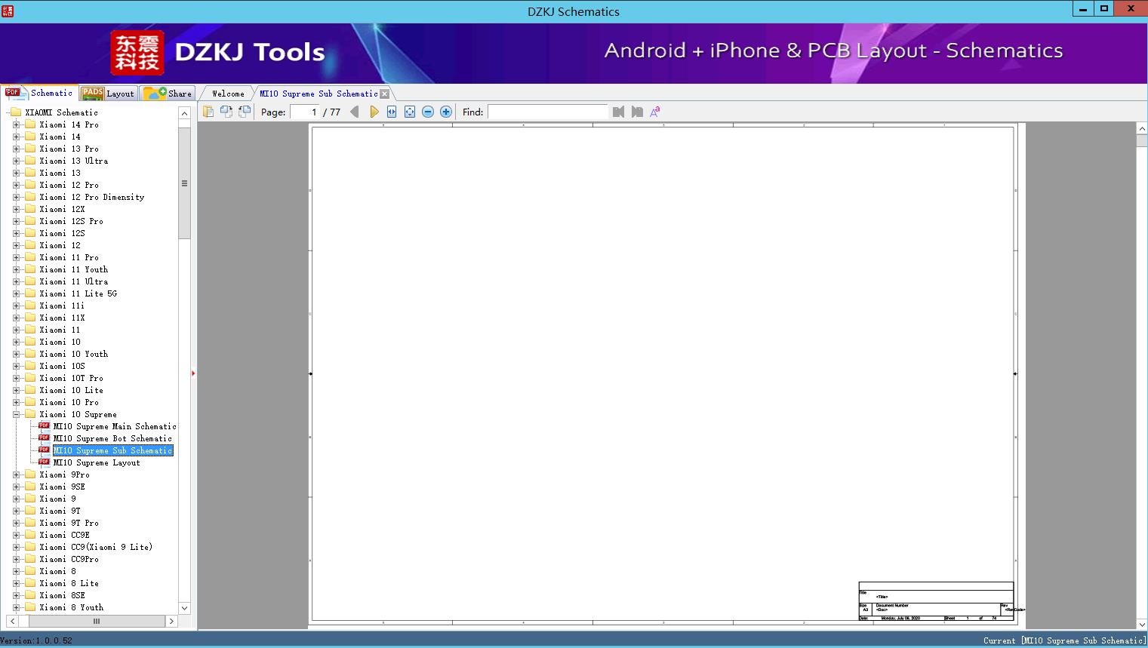This screenshot has height=648, width=1148.
Task: Click document viewer scroll down arrow
Action: 1142,624
